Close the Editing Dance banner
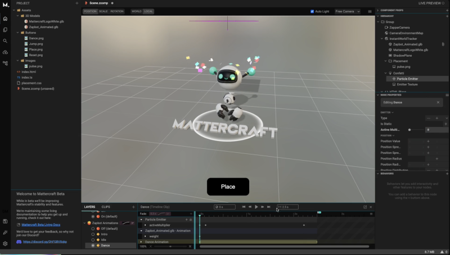The height and width of the screenshot is (255, 450). (438, 103)
